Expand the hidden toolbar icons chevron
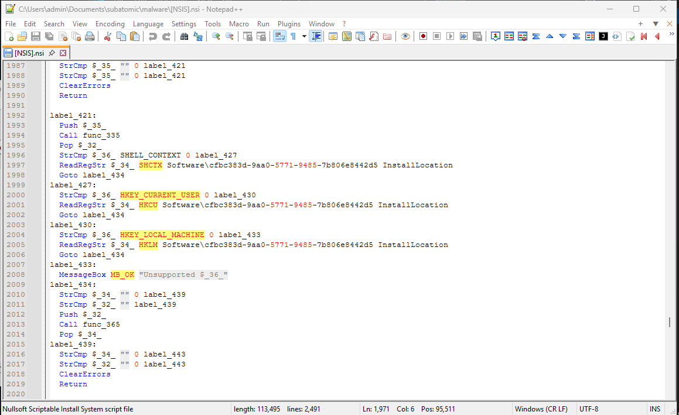The height and width of the screenshot is (415, 679). [671, 34]
